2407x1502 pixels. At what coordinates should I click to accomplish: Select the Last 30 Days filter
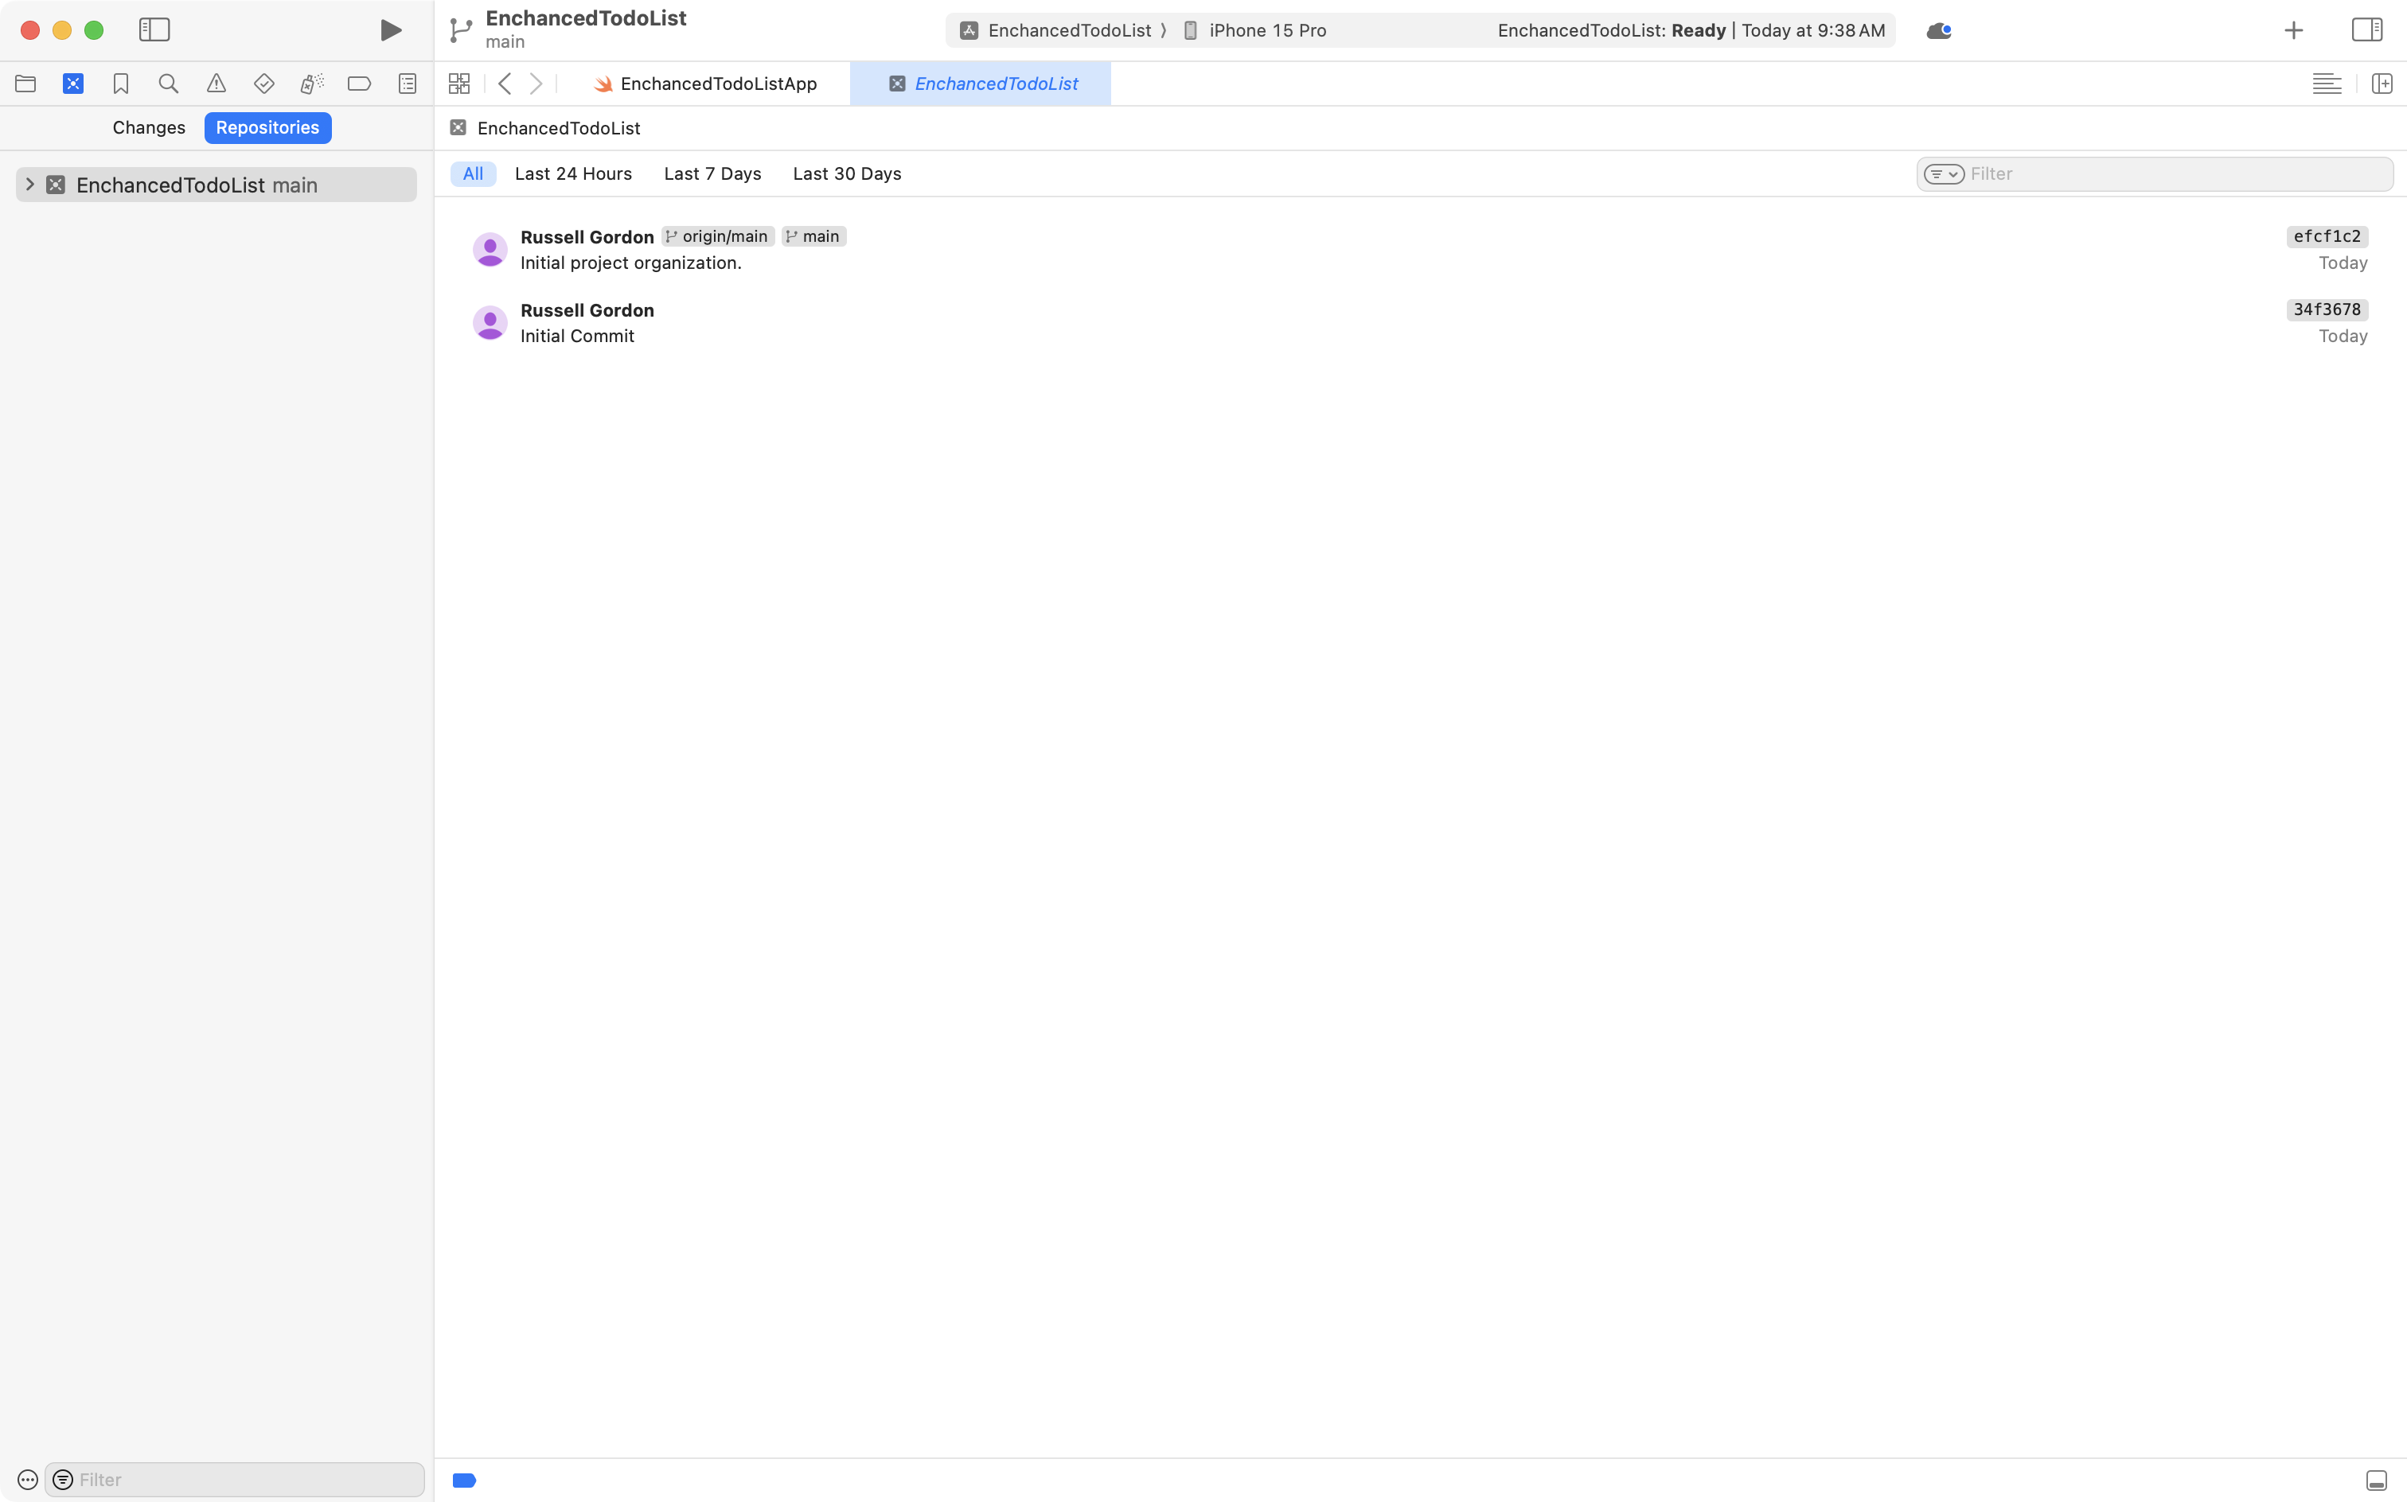pyautogui.click(x=846, y=173)
